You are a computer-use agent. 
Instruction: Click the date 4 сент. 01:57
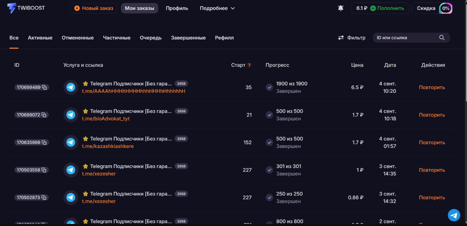point(388,142)
